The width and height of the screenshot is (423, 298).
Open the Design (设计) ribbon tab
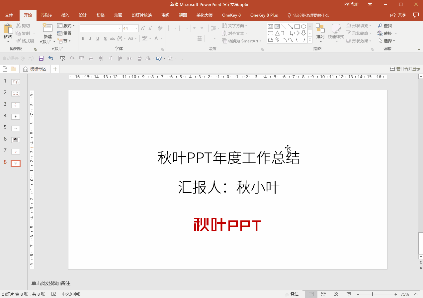click(83, 15)
